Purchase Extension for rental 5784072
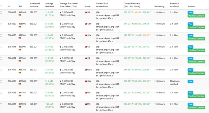 [196, 62]
